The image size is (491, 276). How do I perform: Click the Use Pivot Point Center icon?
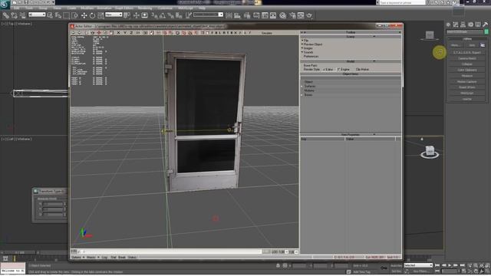click(127, 15)
